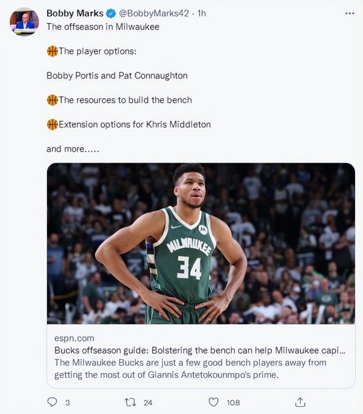Open the Bucks offseason guide headline
Screen dimensions: 363x414
pyautogui.click(x=199, y=351)
